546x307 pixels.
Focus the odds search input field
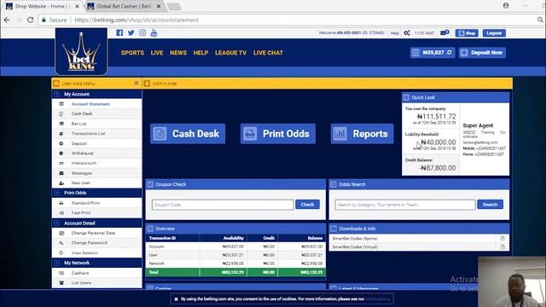coord(405,205)
